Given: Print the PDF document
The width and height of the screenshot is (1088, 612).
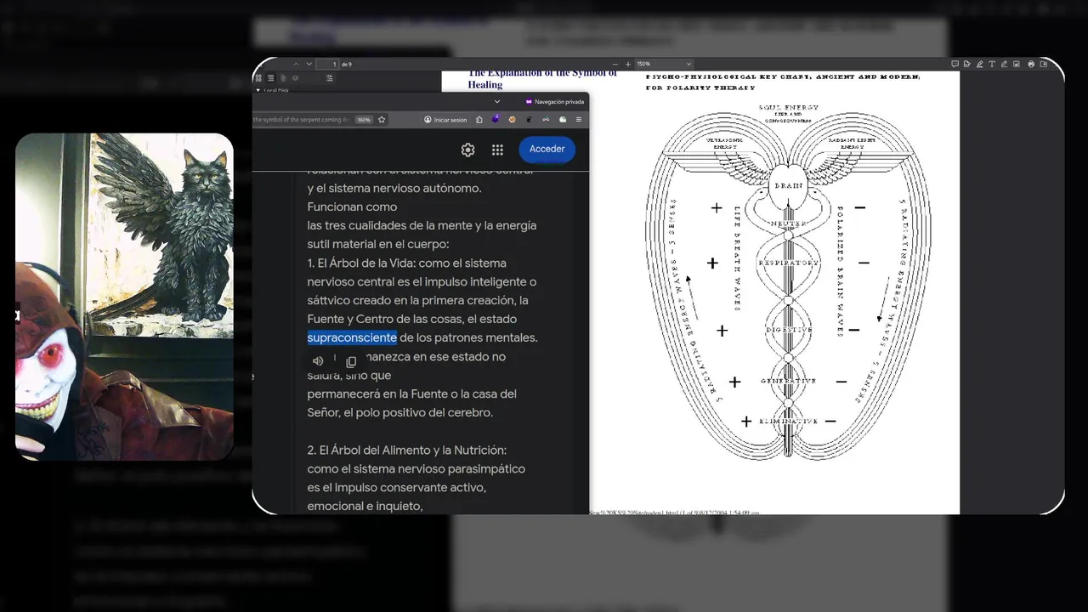Looking at the screenshot, I should point(1031,64).
